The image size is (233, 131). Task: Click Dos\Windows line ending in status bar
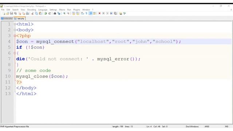point(192,127)
